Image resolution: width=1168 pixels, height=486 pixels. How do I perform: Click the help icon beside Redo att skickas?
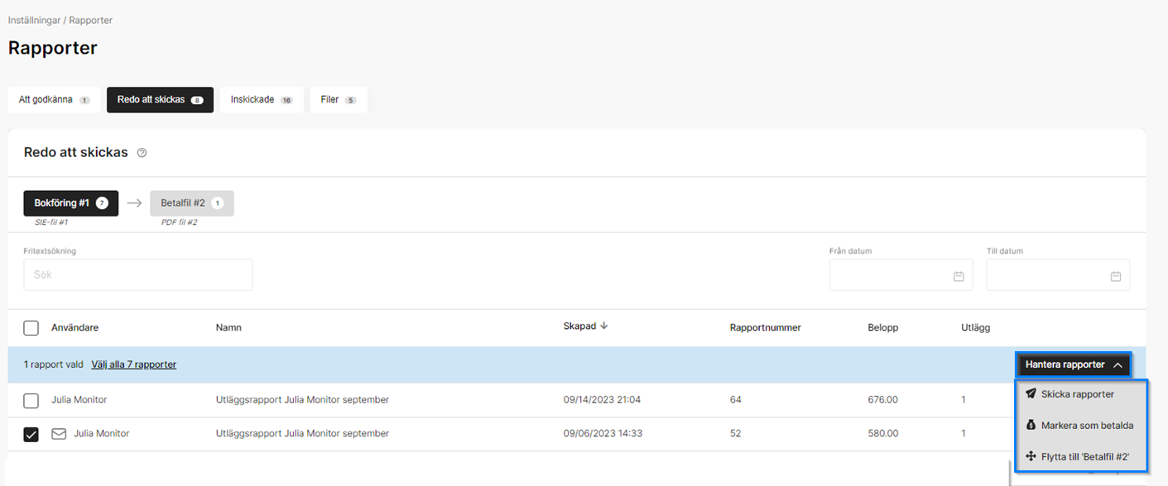pos(142,153)
